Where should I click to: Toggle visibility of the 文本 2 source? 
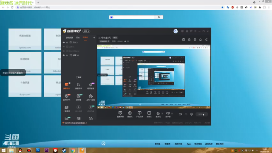point(64,42)
